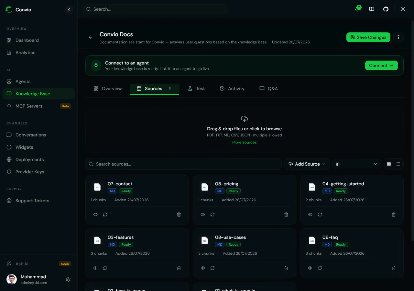Switch to the Overview tab

[108, 88]
